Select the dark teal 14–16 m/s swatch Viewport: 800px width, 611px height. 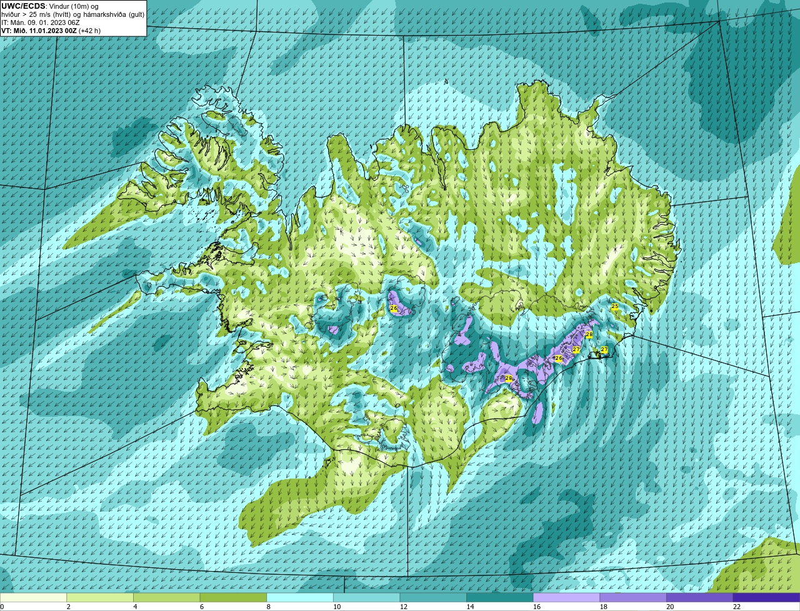pyautogui.click(x=500, y=597)
